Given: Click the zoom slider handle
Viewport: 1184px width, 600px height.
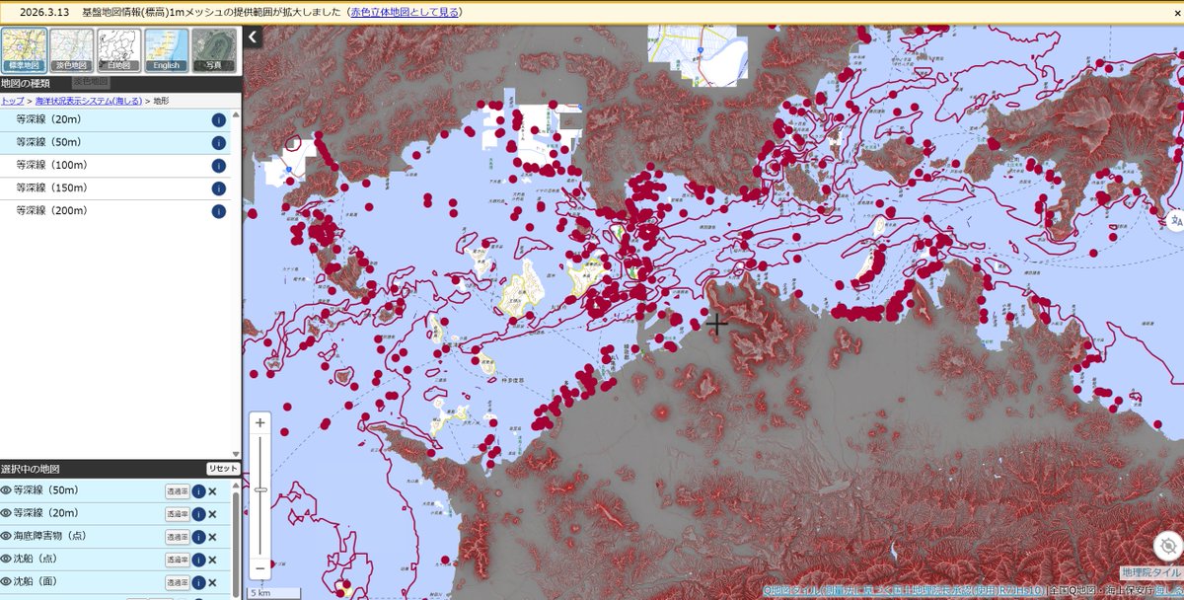Looking at the screenshot, I should click(260, 489).
